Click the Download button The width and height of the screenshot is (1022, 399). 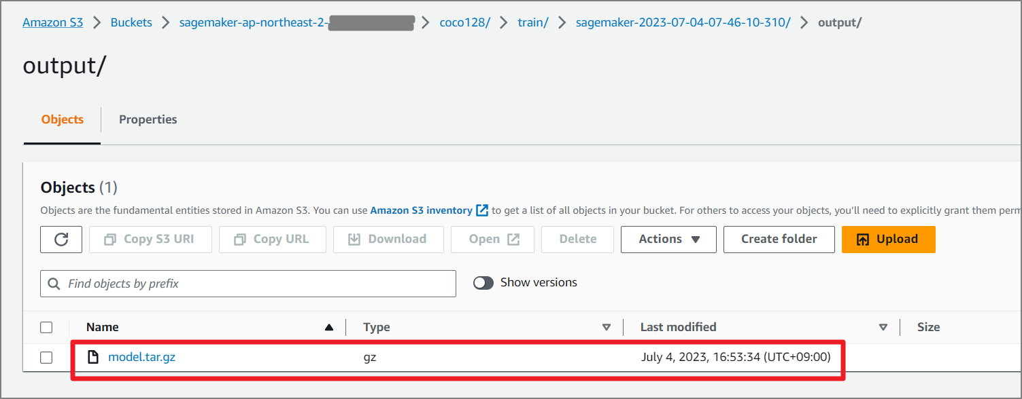[x=388, y=240]
